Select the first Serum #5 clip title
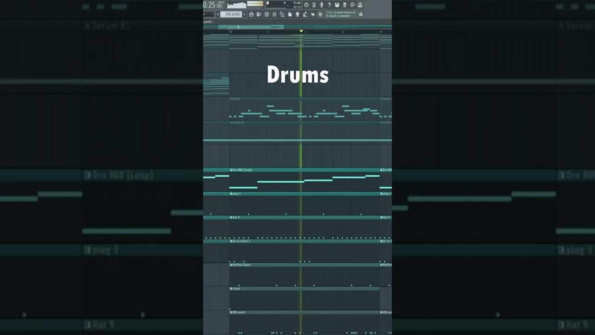 238,122
